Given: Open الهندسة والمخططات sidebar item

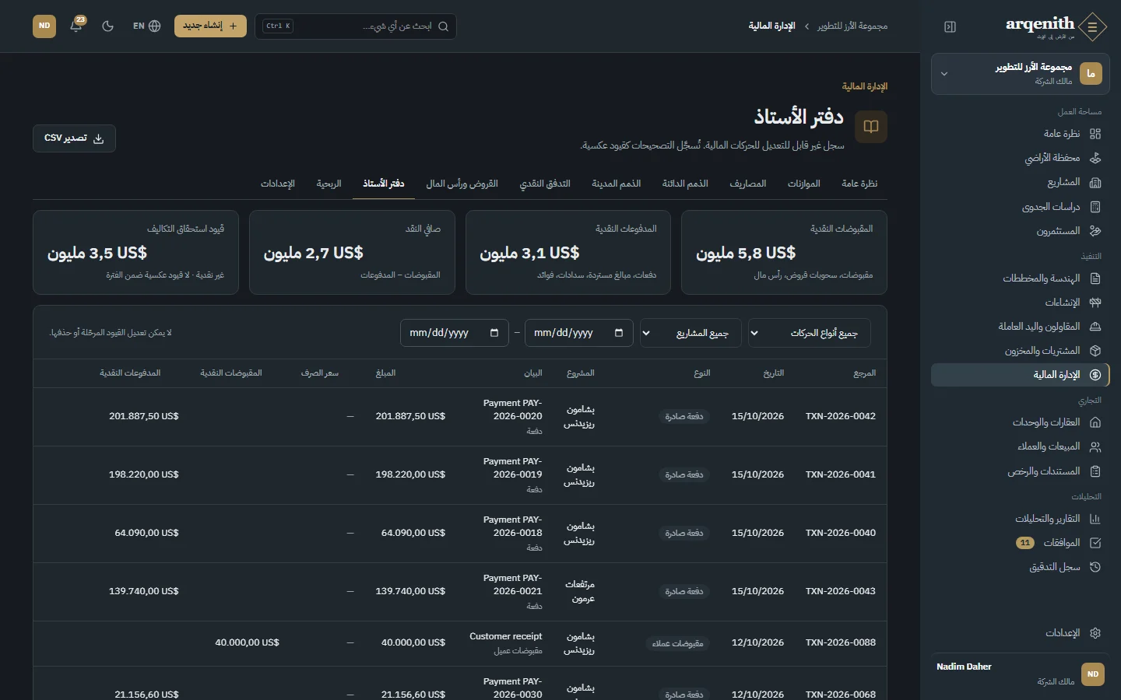Looking at the screenshot, I should coord(1020,278).
